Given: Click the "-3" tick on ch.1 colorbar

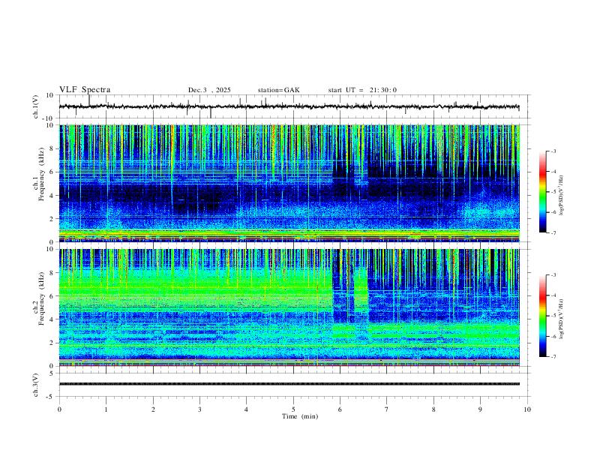Looking at the screenshot, I should pyautogui.click(x=553, y=151).
